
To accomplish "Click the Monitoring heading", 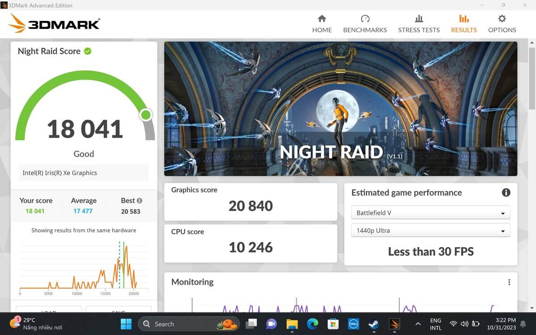I will (193, 282).
